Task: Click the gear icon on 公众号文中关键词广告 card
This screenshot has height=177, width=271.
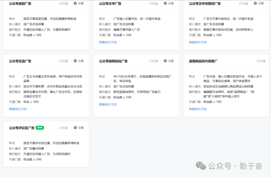Action: [255, 4]
